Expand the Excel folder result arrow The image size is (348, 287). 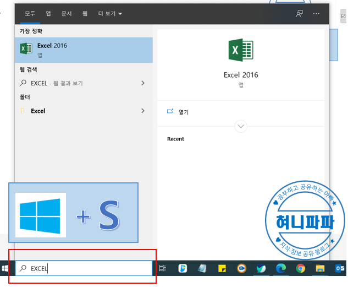click(x=143, y=111)
